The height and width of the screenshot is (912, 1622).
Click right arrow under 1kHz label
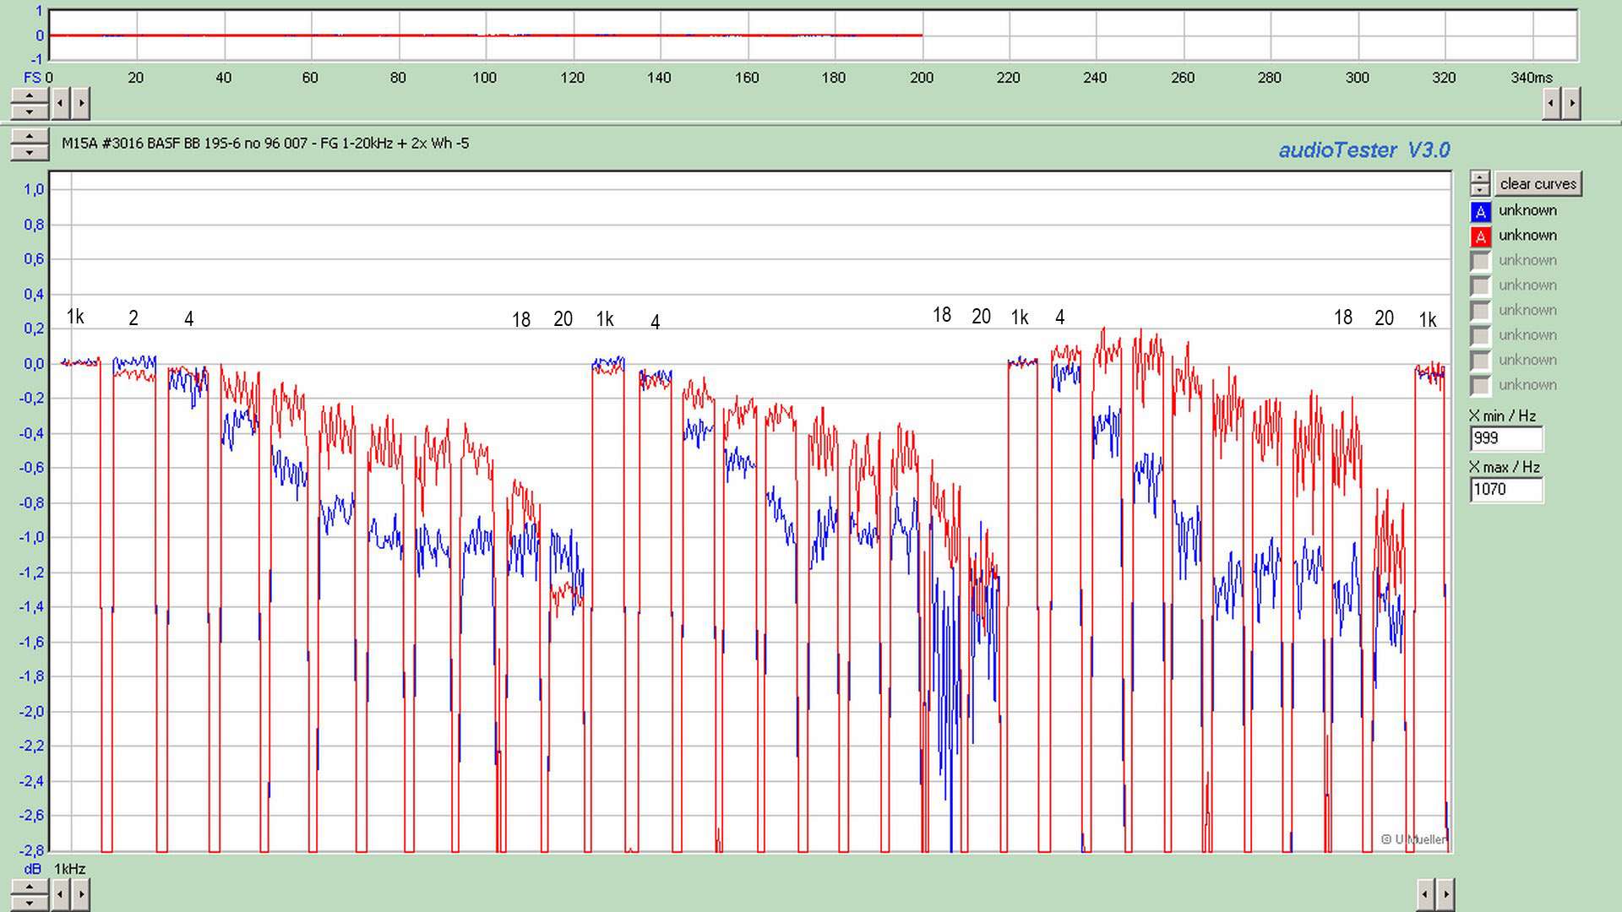80,893
